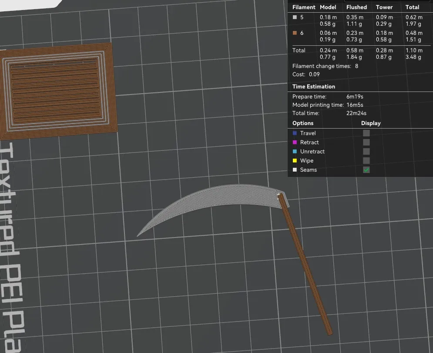
Task: Enable the Travel display checkbox
Action: (x=366, y=133)
